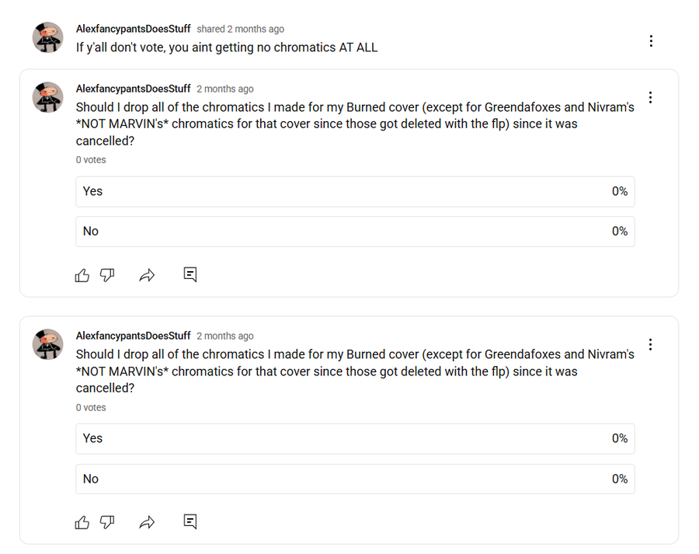The height and width of the screenshot is (554, 699).
Task: Share the second poll post
Action: pos(147,522)
